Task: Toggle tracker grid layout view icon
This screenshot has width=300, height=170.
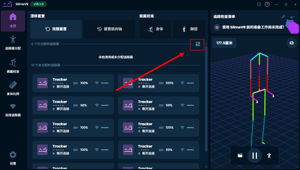Action: 198,44
